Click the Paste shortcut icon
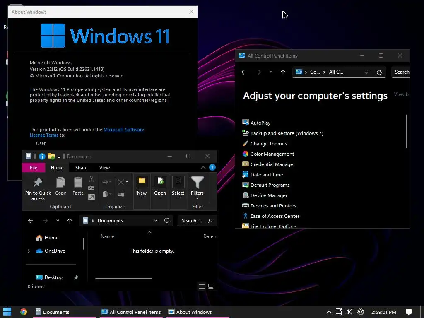This screenshot has height=318, width=424. (92, 197)
